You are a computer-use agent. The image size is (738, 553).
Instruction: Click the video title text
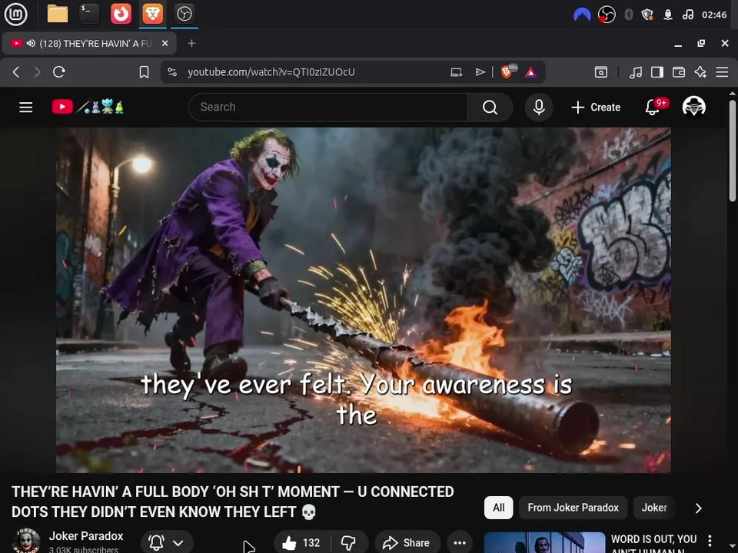pos(232,502)
